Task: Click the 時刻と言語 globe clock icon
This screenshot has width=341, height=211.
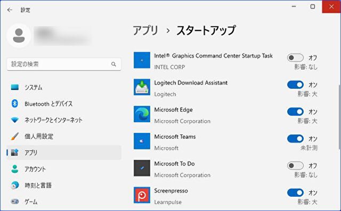Action: click(15, 185)
